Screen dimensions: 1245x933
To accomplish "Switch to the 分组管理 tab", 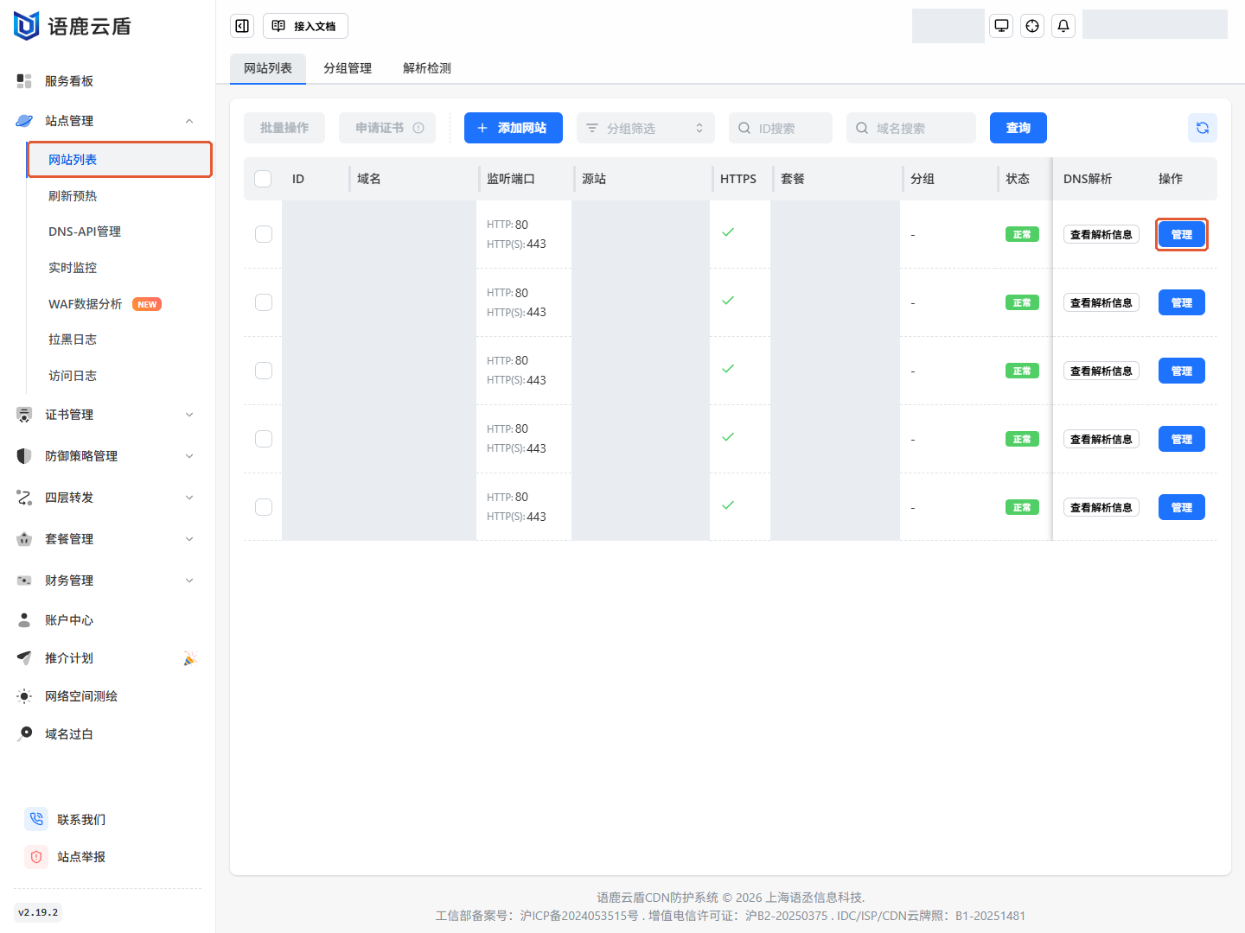I will coord(348,68).
